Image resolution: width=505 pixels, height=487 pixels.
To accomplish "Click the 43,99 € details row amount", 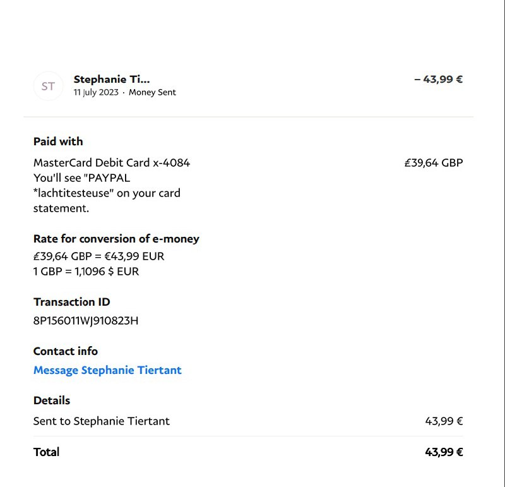I will (x=444, y=421).
